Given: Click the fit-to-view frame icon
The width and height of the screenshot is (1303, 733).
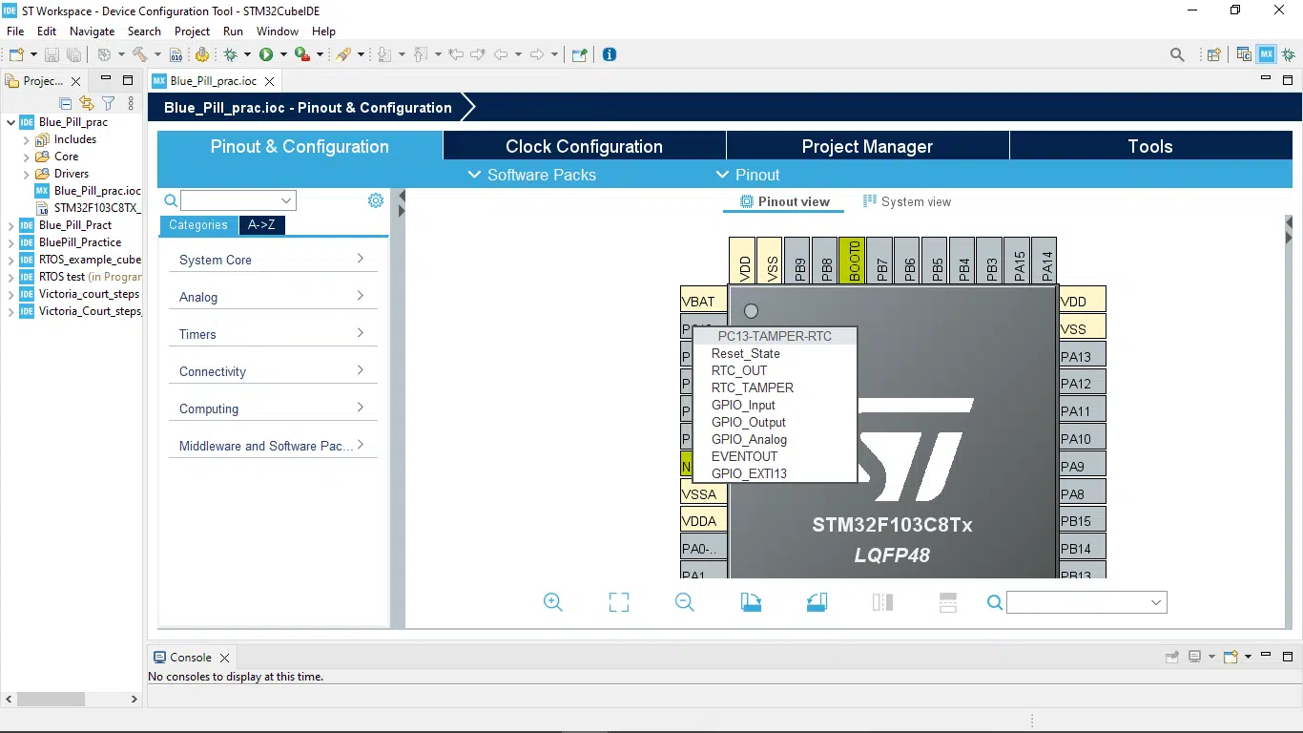Looking at the screenshot, I should point(619,602).
